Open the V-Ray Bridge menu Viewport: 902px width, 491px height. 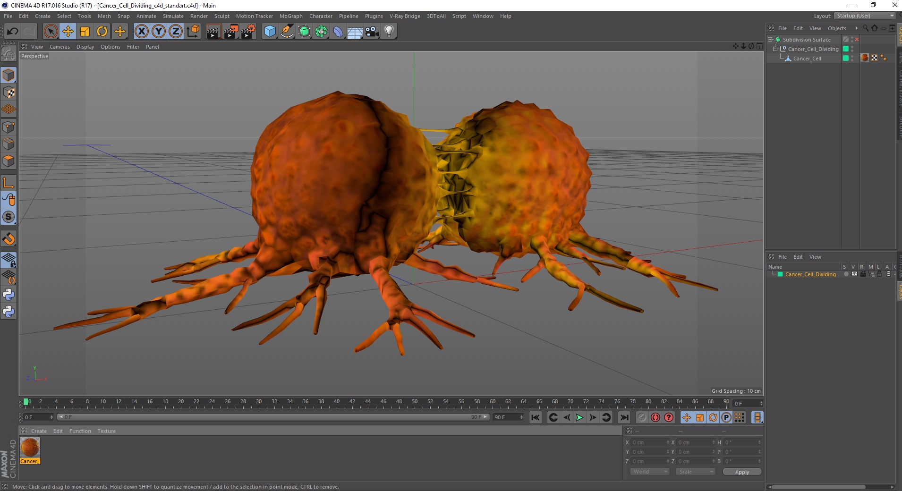405,16
